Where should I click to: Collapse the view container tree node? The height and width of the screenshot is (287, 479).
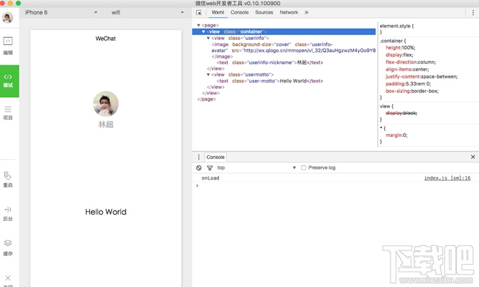coord(204,32)
